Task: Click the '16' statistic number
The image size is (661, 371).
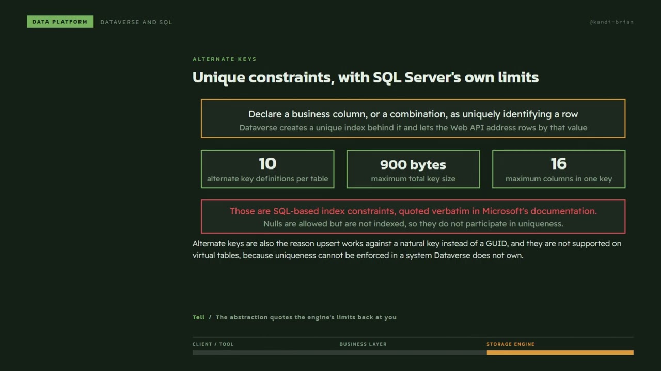Action: click(559, 164)
